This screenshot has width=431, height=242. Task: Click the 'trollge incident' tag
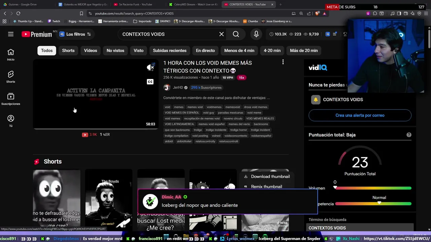tap(260, 130)
